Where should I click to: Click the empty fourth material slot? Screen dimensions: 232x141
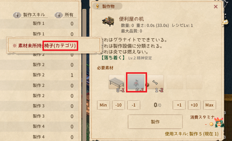tap(175, 82)
